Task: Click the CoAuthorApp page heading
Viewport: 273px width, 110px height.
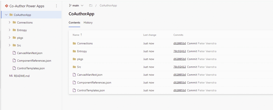Action: pyautogui.click(x=82, y=14)
